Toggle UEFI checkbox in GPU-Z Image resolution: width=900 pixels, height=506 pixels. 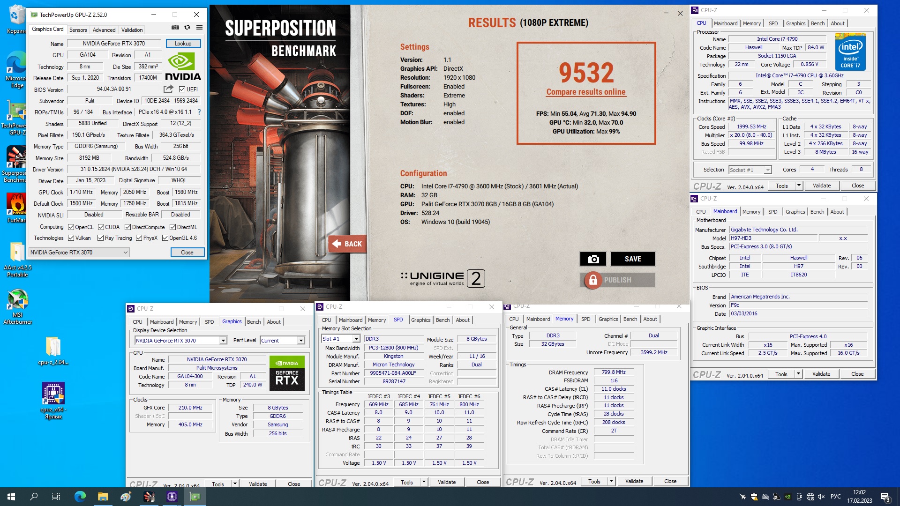point(182,89)
